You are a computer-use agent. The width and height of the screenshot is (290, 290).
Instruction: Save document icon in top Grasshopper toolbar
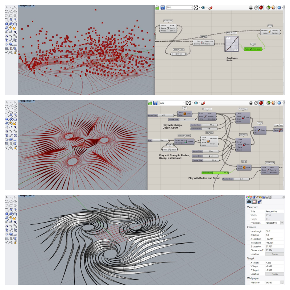[162, 8]
